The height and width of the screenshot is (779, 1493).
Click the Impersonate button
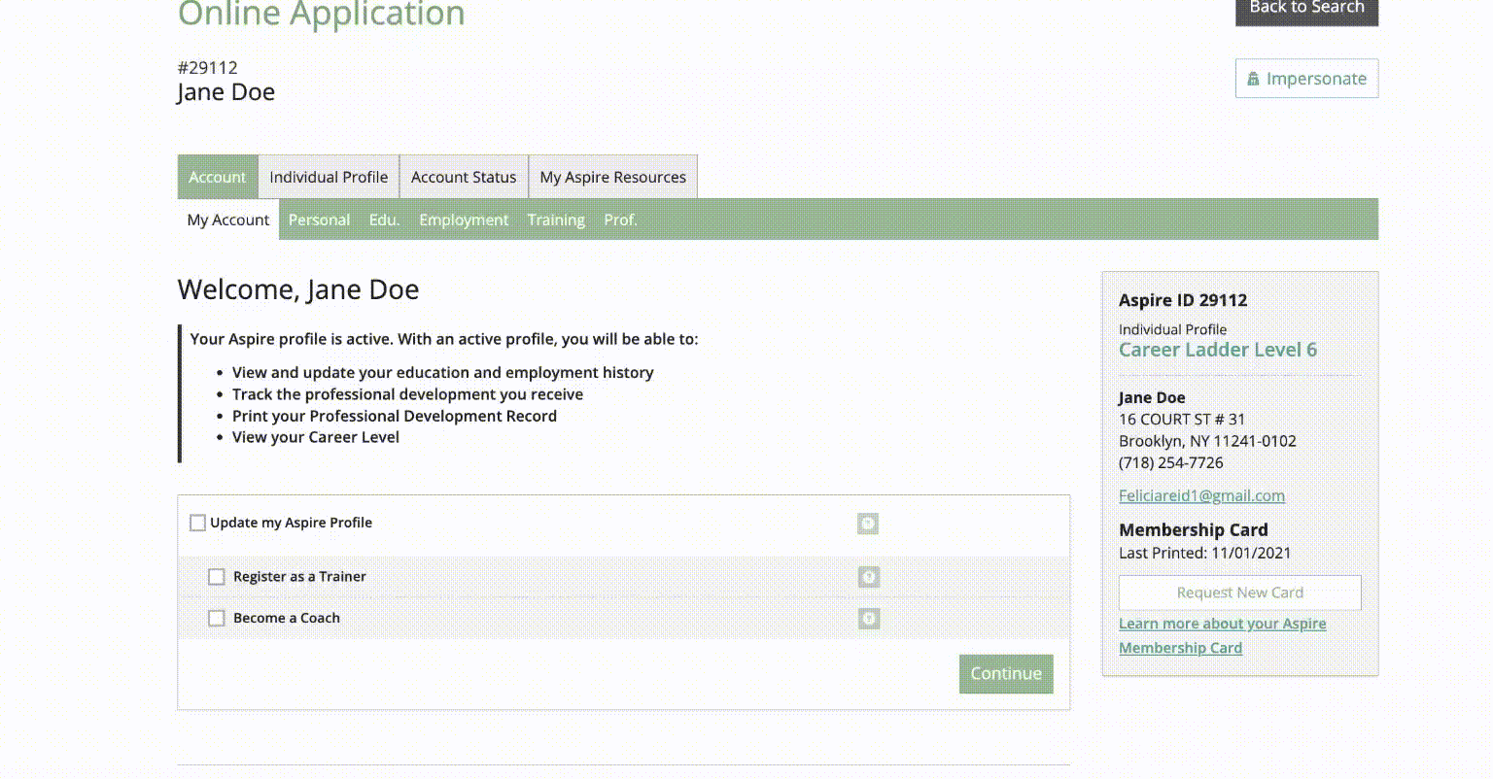[x=1306, y=79]
